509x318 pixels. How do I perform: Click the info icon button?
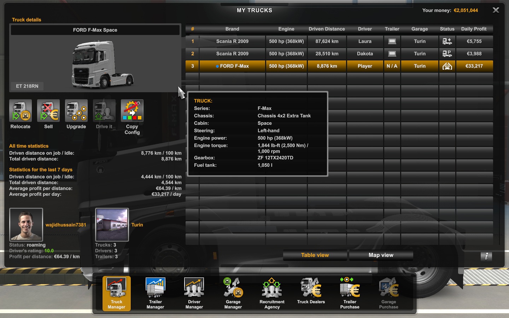pyautogui.click(x=486, y=256)
